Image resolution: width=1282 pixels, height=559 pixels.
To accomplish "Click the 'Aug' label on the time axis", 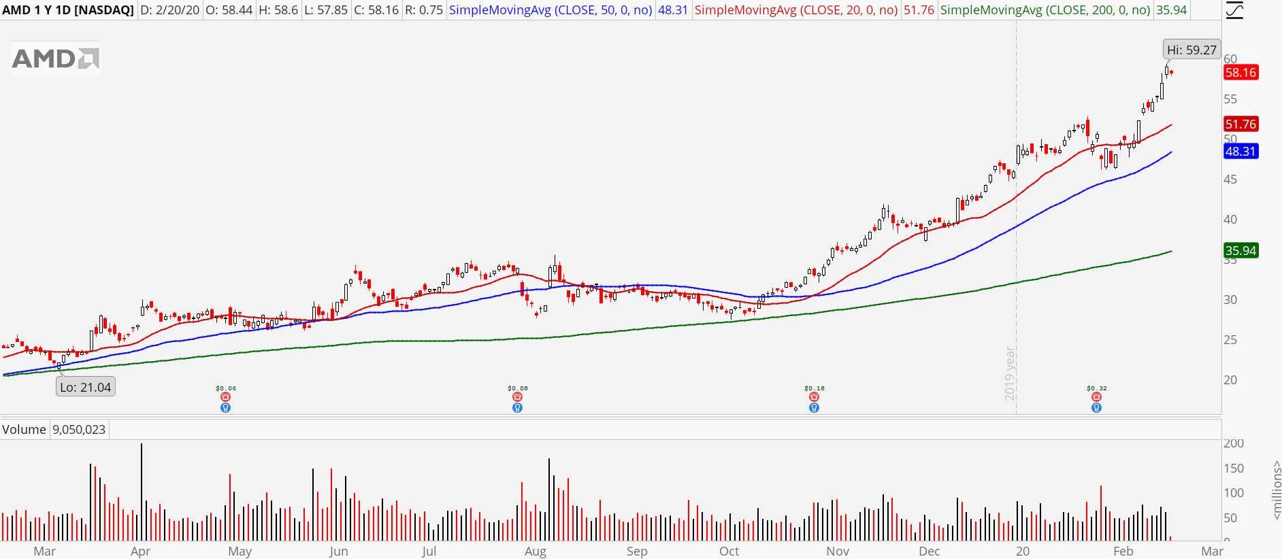I will point(536,552).
